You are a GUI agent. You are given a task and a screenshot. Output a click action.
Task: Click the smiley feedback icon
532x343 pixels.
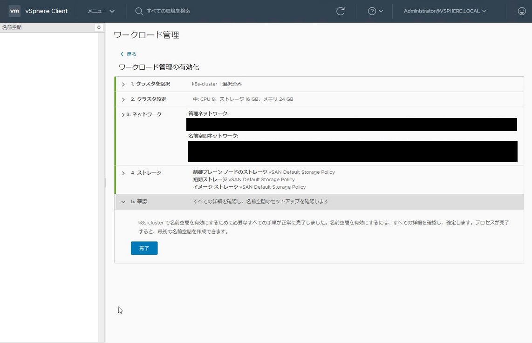tap(522, 11)
